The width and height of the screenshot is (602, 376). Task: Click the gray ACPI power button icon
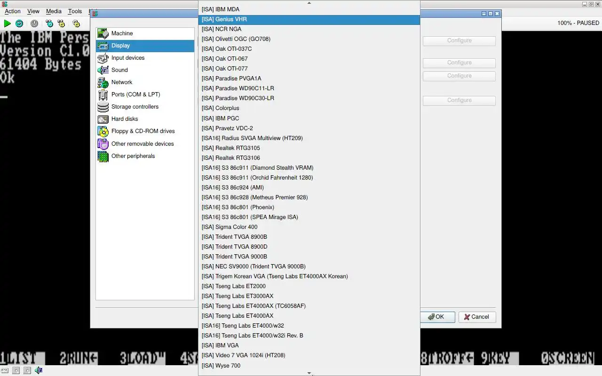pos(34,23)
